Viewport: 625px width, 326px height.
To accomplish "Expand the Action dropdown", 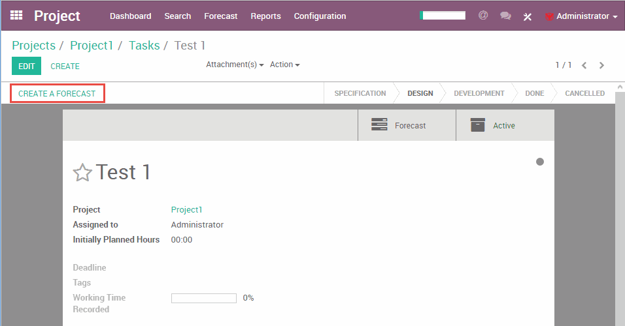I will point(284,65).
